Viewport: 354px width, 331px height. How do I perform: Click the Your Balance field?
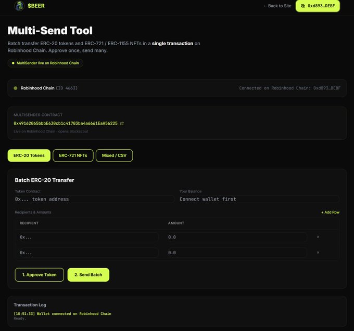(259, 199)
